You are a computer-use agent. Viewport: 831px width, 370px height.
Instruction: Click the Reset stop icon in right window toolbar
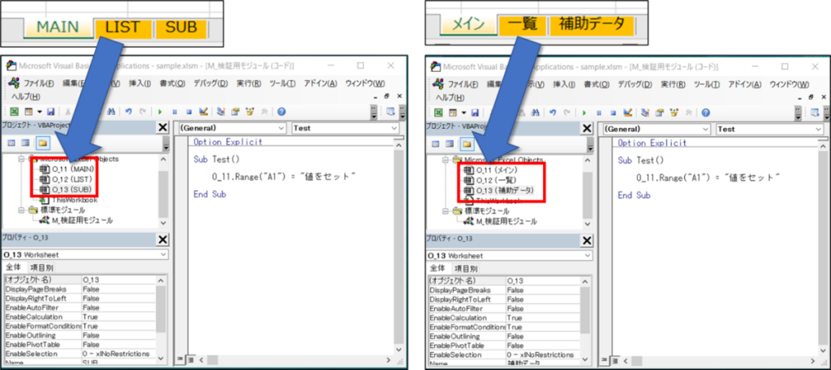613,112
